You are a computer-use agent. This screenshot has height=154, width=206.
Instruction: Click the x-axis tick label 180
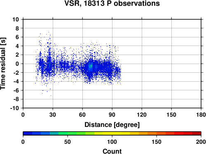tap(201, 115)
